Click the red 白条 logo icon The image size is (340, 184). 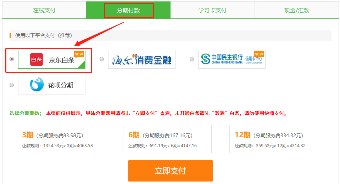(x=37, y=59)
